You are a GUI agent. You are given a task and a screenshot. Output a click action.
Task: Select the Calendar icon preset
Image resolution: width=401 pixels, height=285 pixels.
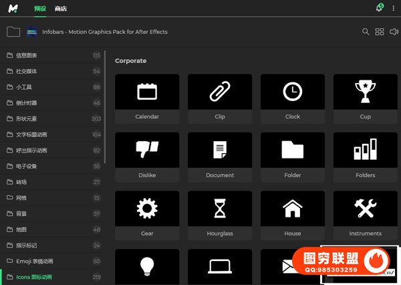click(x=147, y=92)
